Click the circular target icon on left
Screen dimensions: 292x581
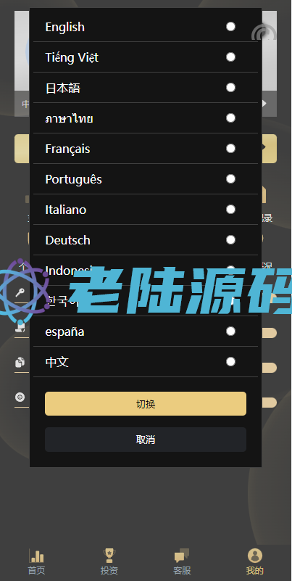[20, 397]
